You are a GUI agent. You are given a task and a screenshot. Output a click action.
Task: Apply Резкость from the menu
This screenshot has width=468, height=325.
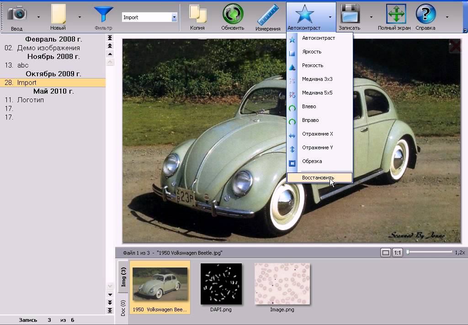click(319, 66)
